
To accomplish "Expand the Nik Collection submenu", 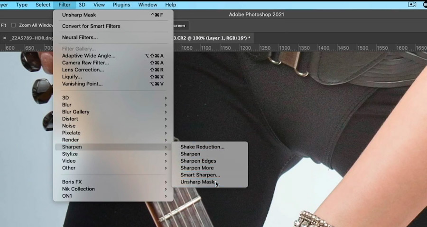I will (113, 189).
